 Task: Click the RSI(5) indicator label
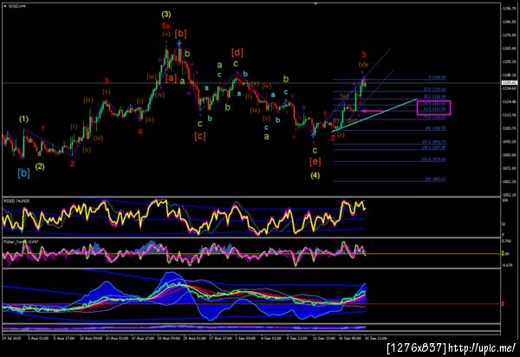[x=16, y=201]
